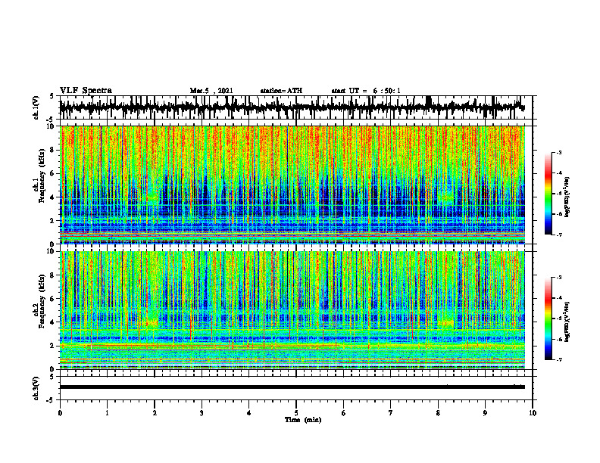Click the "0" tick on the Time axis

(x=60, y=413)
